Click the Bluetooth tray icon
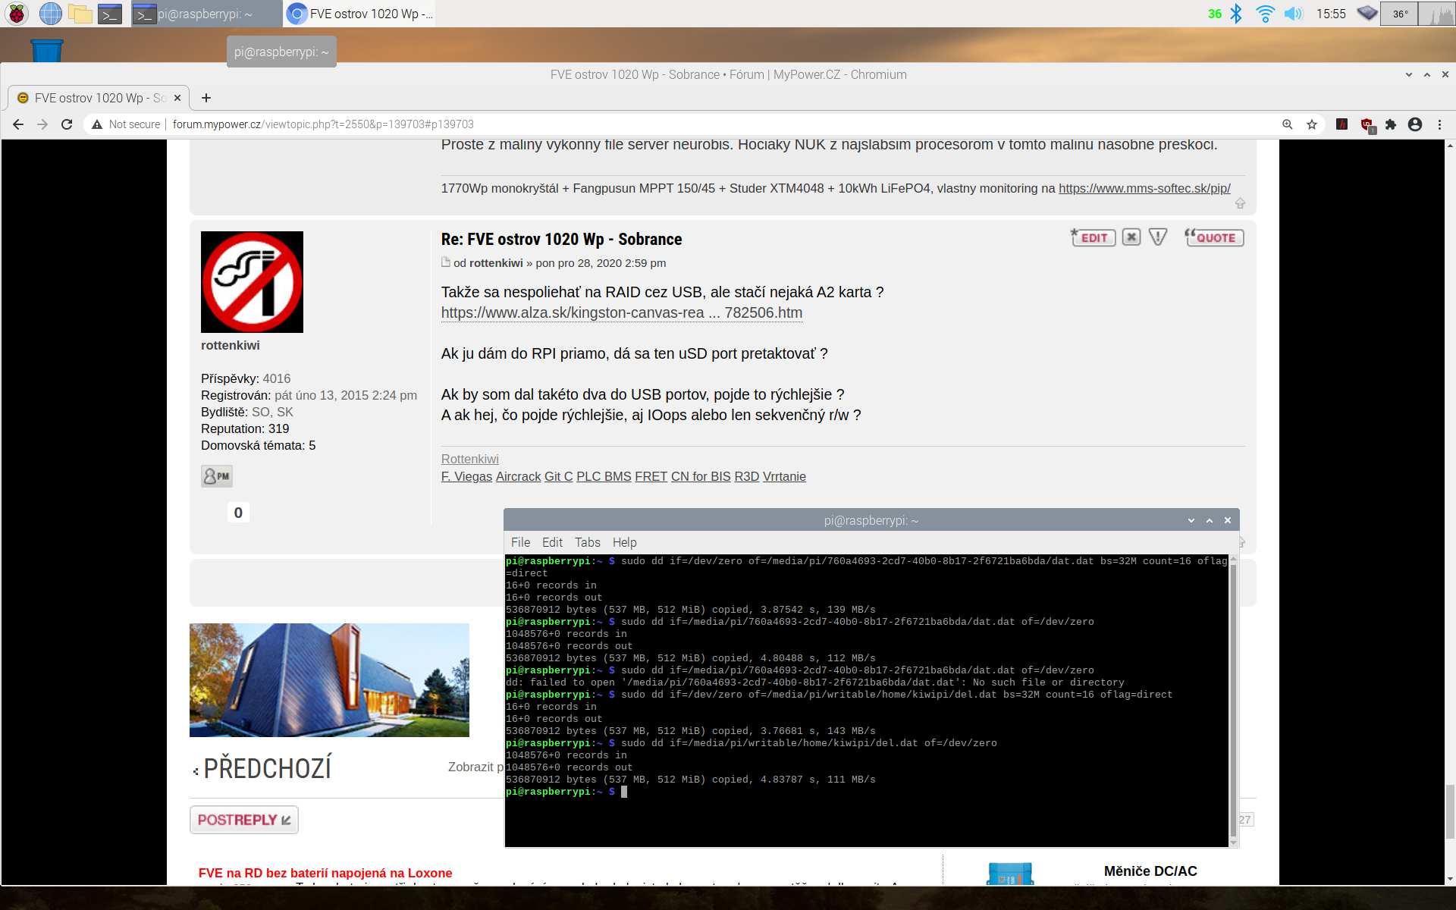The height and width of the screenshot is (910, 1456). click(x=1236, y=14)
